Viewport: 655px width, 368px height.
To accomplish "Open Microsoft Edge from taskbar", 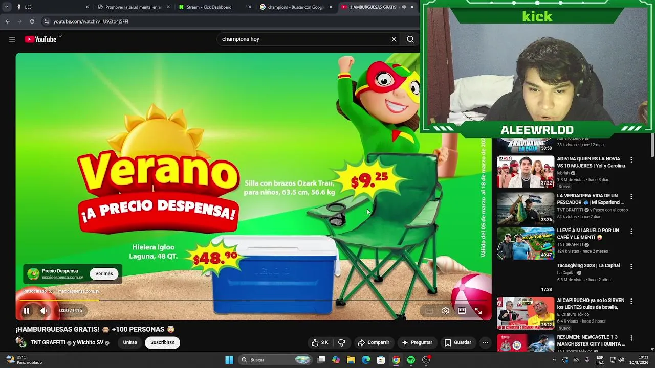I will pyautogui.click(x=366, y=360).
